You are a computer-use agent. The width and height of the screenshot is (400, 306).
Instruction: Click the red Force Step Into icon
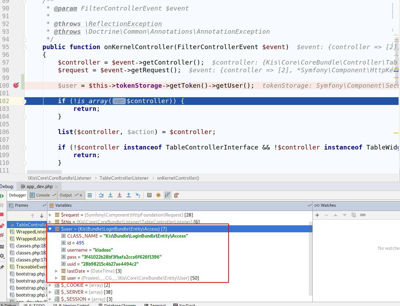pyautogui.click(x=120, y=195)
